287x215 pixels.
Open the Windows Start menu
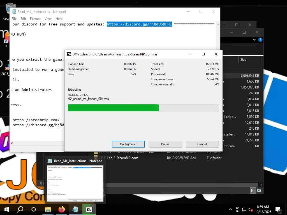(x=7, y=209)
